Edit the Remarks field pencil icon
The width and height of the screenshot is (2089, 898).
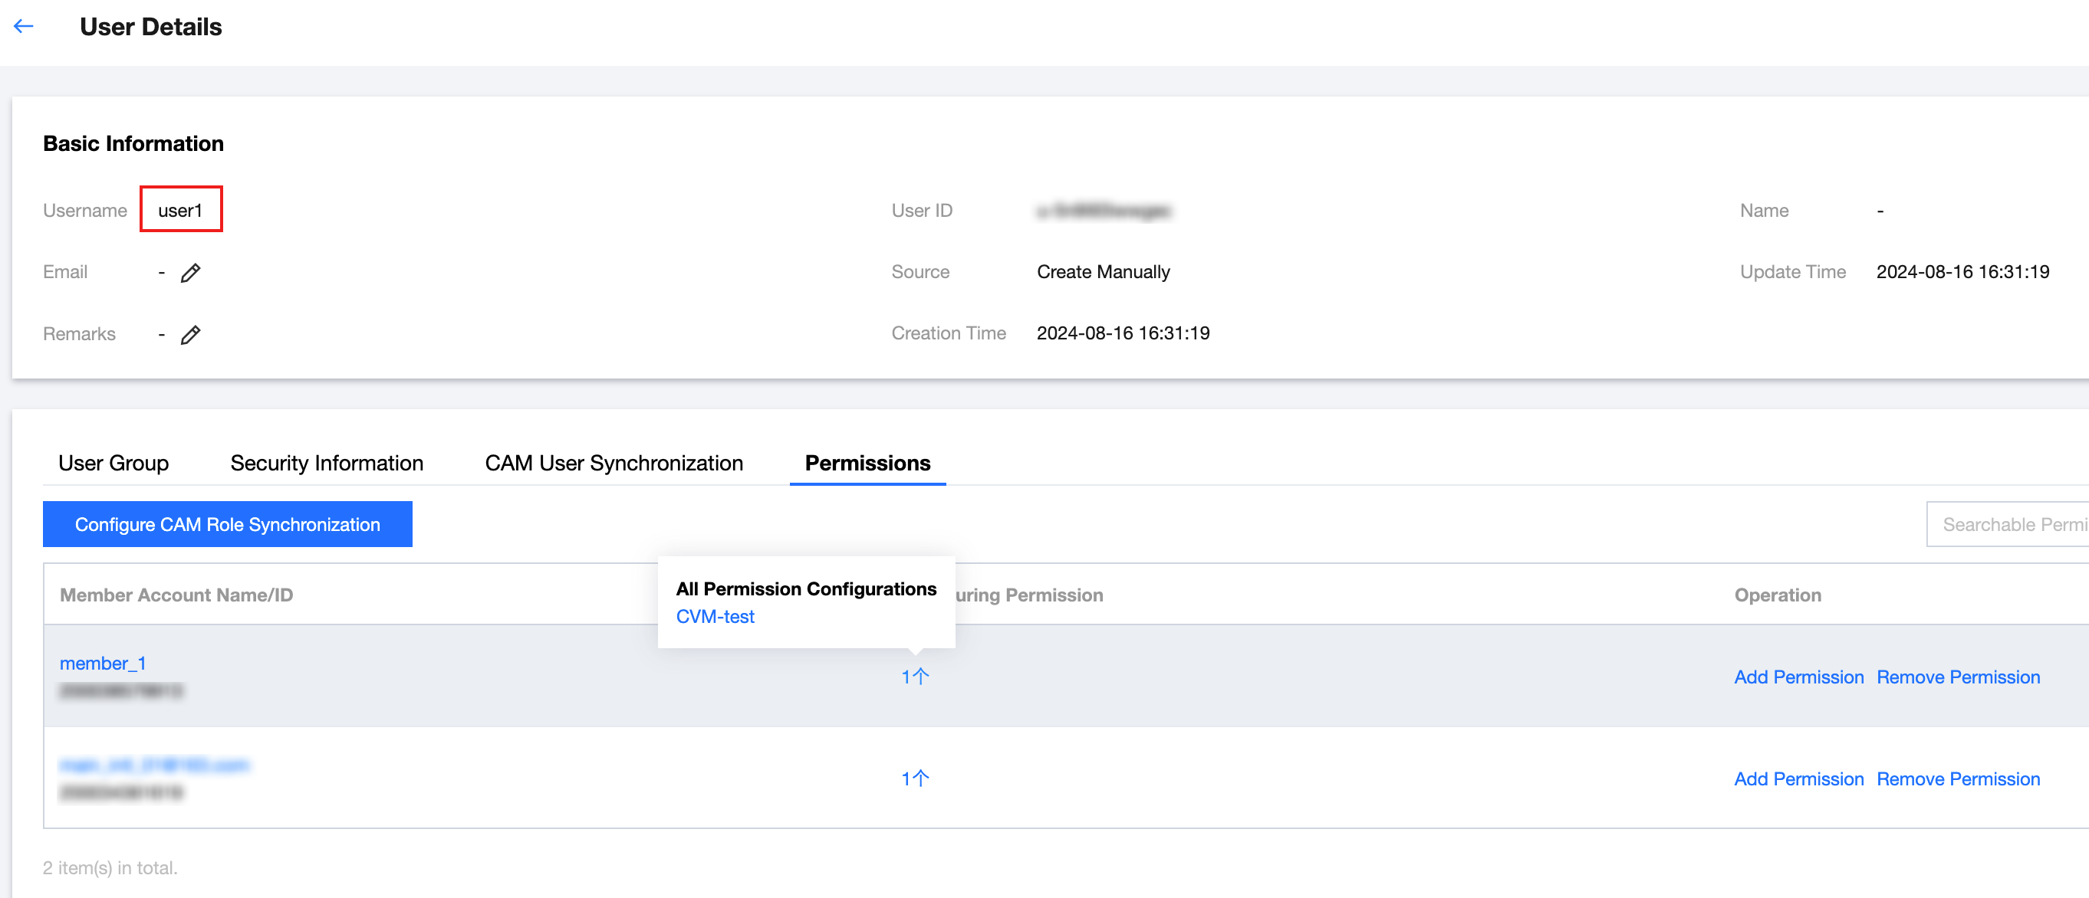[191, 335]
